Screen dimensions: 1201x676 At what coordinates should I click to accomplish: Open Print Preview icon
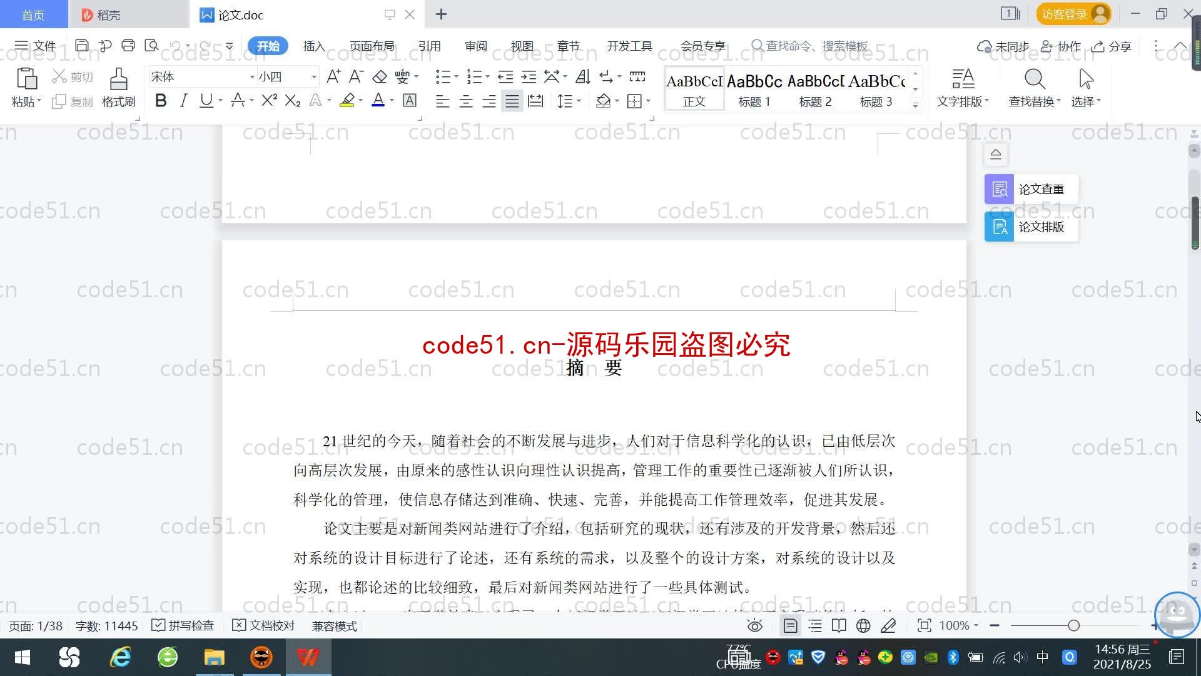coord(151,46)
